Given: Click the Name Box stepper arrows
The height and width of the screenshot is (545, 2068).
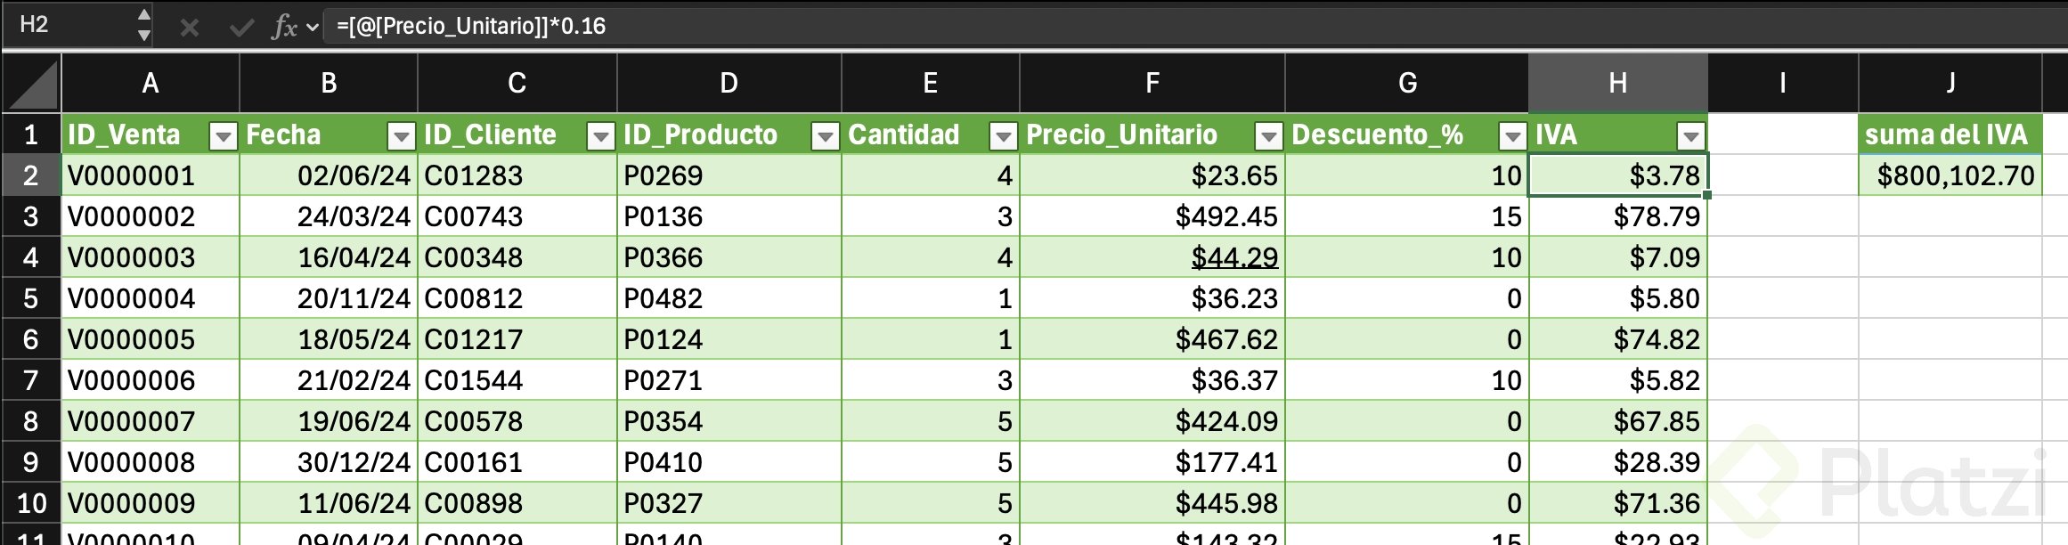Looking at the screenshot, I should (144, 25).
